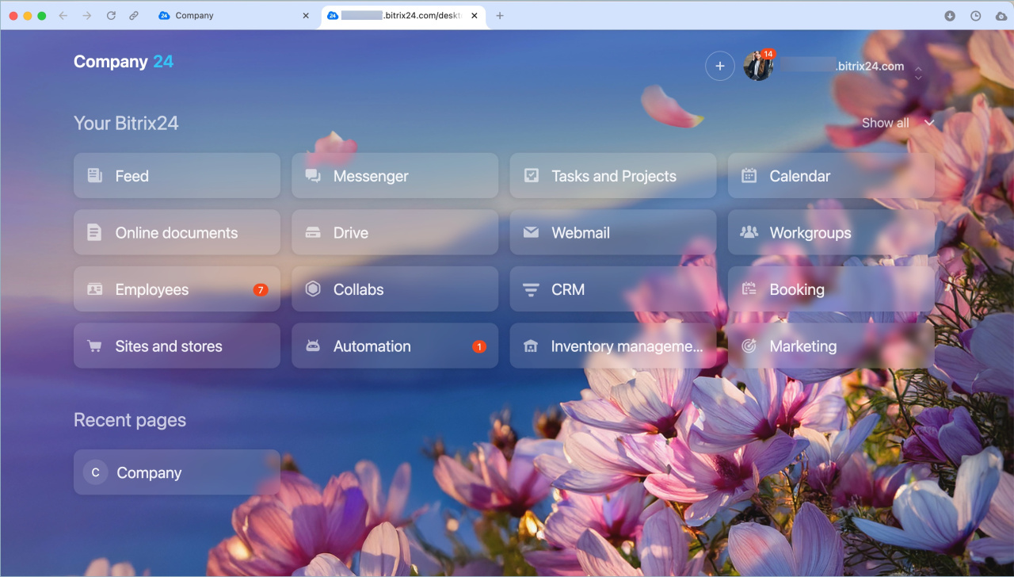The image size is (1014, 577).
Task: Close the bitrix24.com browser tab
Action: click(475, 15)
